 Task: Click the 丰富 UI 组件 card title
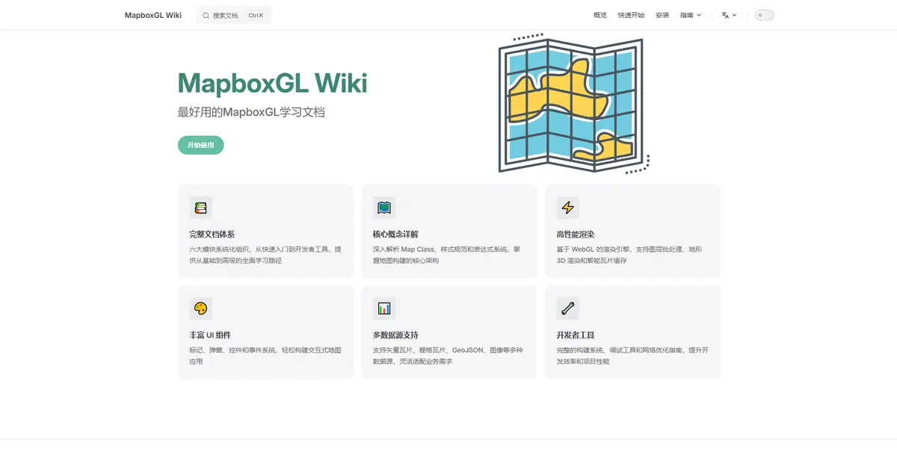[210, 335]
